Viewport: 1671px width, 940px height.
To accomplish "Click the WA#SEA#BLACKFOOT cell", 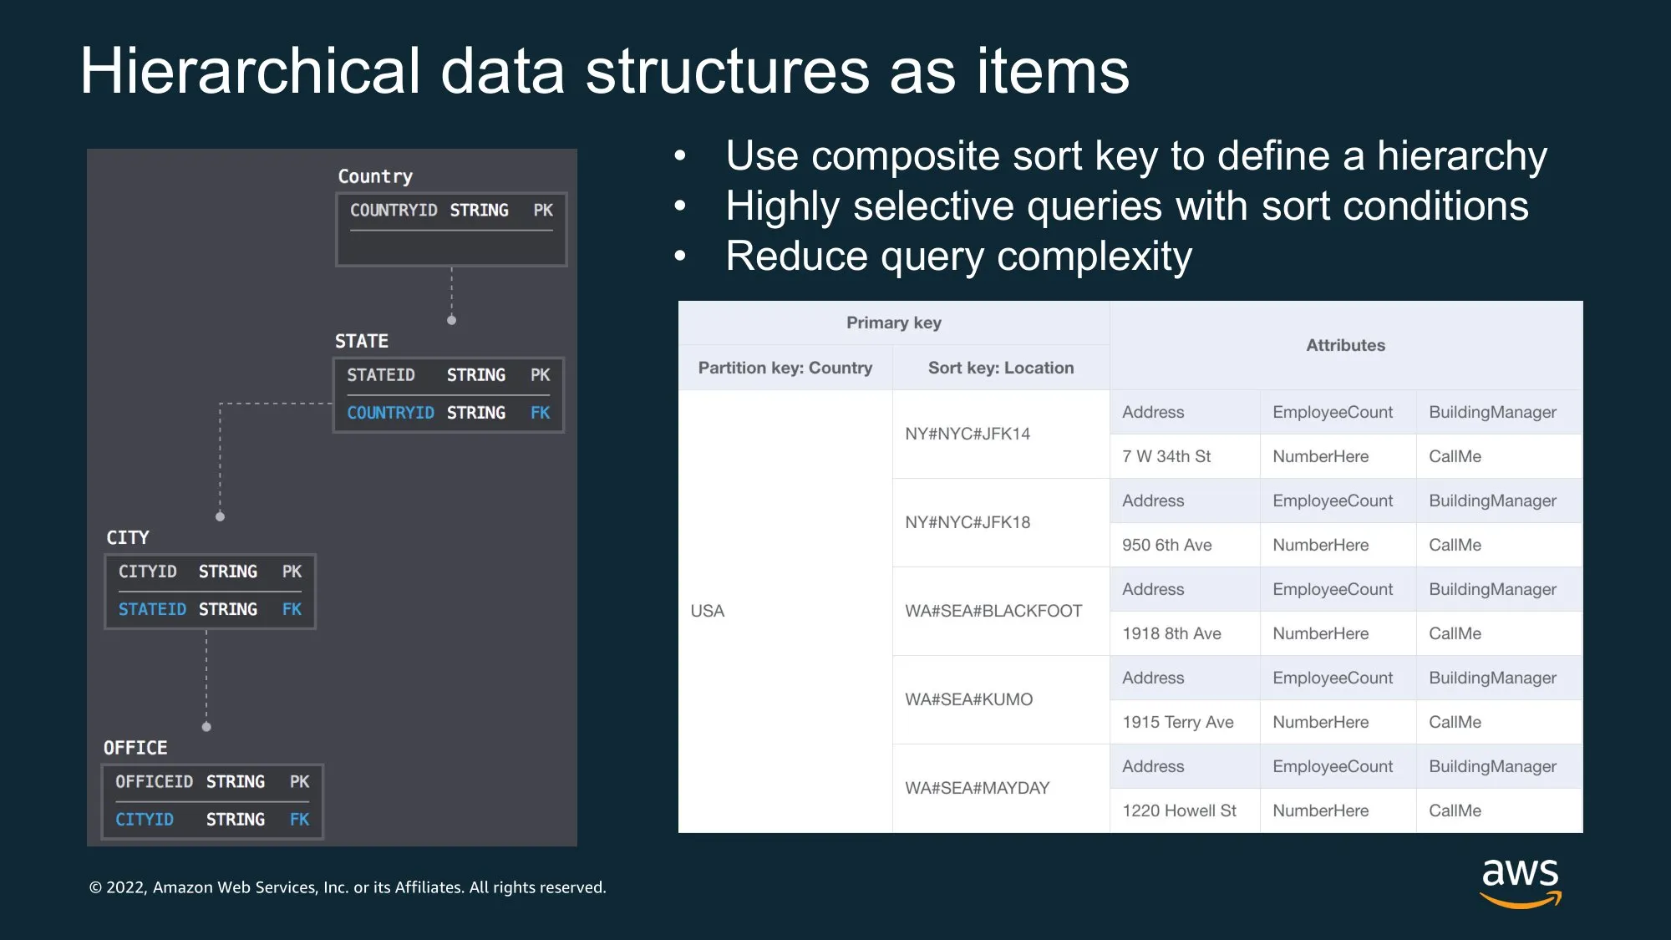I will tap(993, 611).
